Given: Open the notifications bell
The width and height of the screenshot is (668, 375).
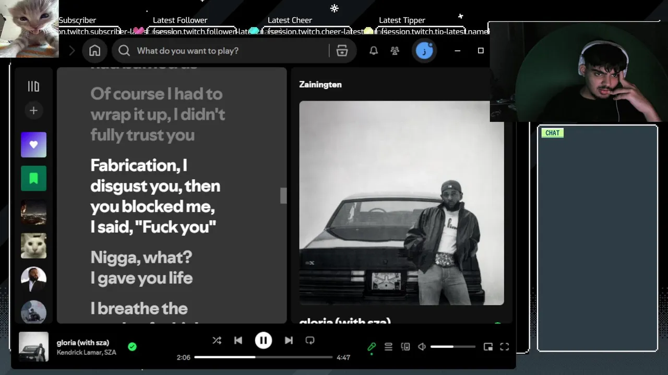Looking at the screenshot, I should coord(374,51).
